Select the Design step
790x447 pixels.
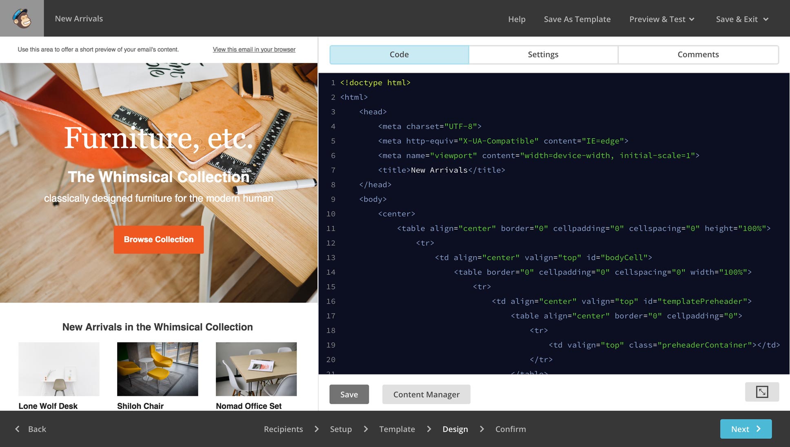click(455, 429)
